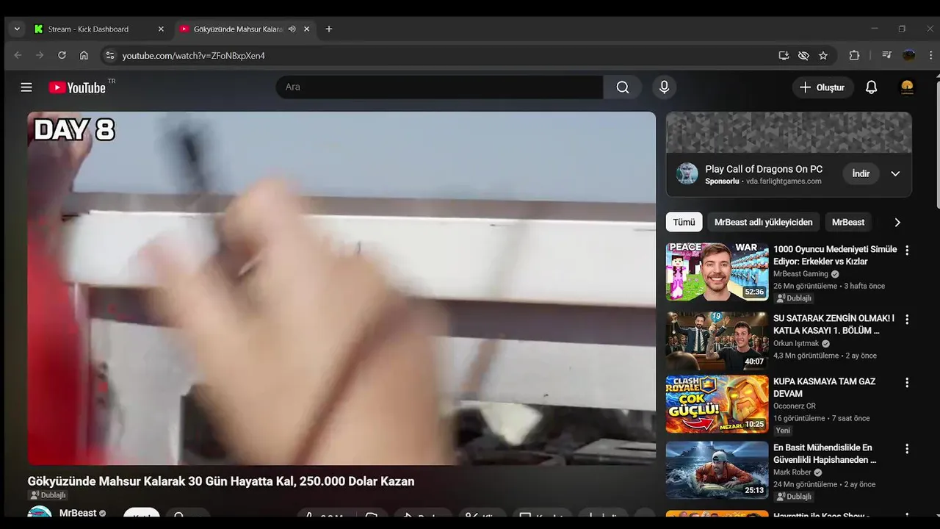Screen dimensions: 940x529
Task: Bookmark this page with the star
Action: pyautogui.click(x=823, y=55)
